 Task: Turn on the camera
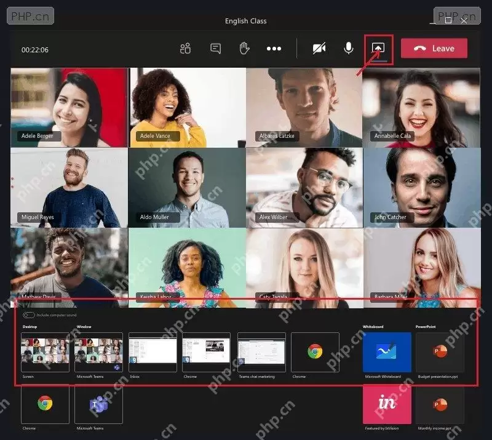[x=319, y=49]
